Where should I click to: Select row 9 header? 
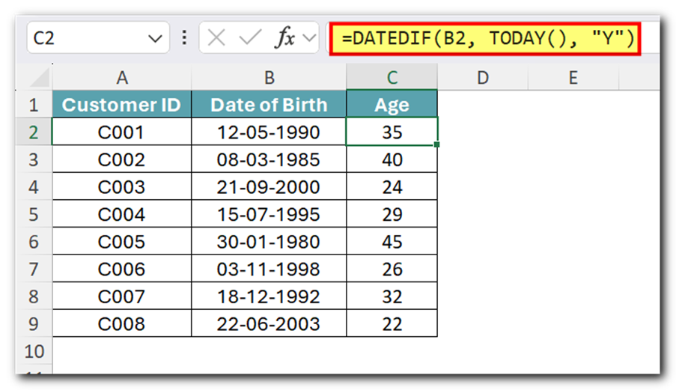(34, 323)
